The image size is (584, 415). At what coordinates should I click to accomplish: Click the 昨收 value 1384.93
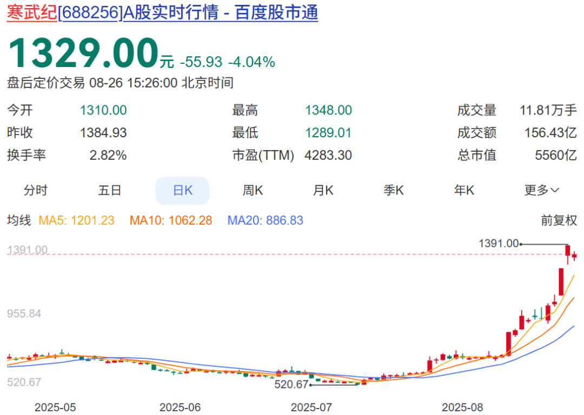[x=103, y=132]
